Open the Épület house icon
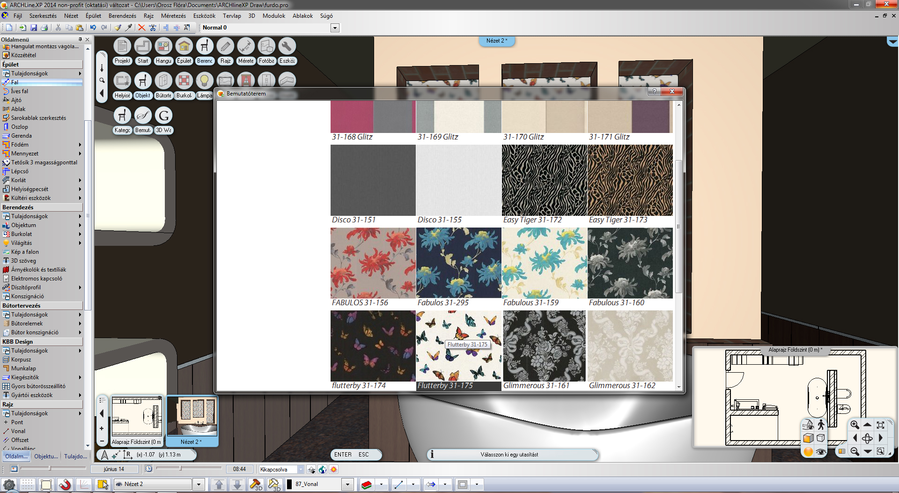The width and height of the screenshot is (899, 493). [x=184, y=46]
